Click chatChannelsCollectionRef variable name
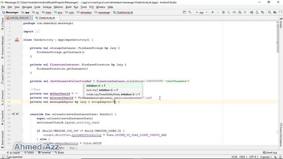Screen dimensions: 283x159 (x=71, y=81)
